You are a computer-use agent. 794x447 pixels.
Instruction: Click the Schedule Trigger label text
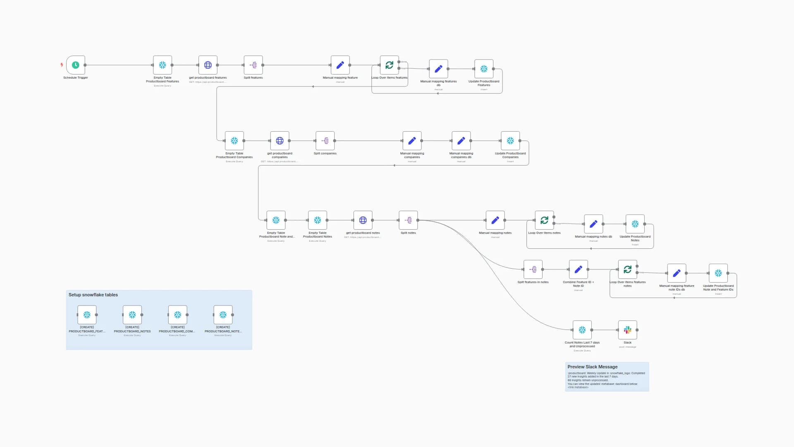[76, 78]
